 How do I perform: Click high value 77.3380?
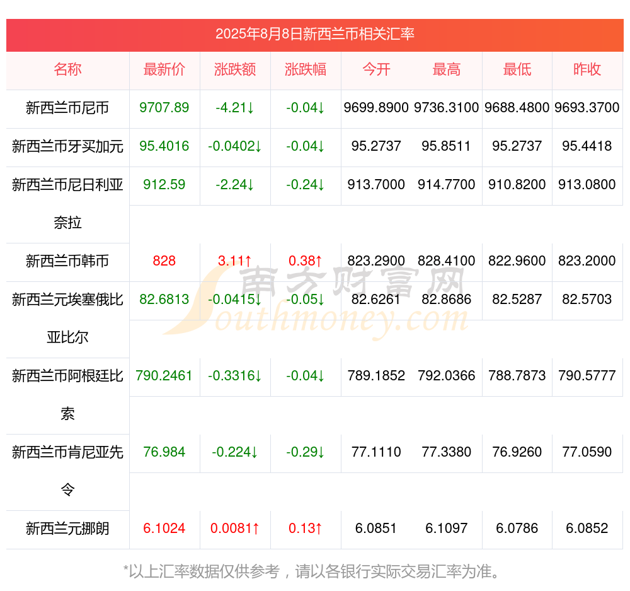point(447,452)
